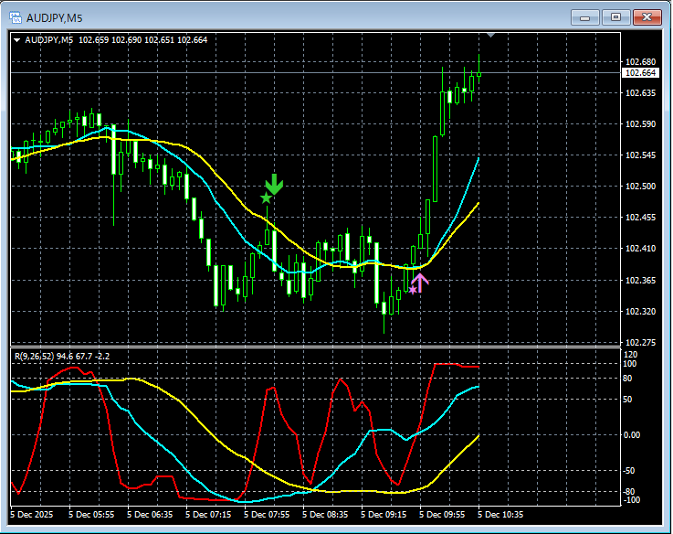Click the AUDJPY,M5 window title bar text
The width and height of the screenshot is (673, 534).
[54, 16]
